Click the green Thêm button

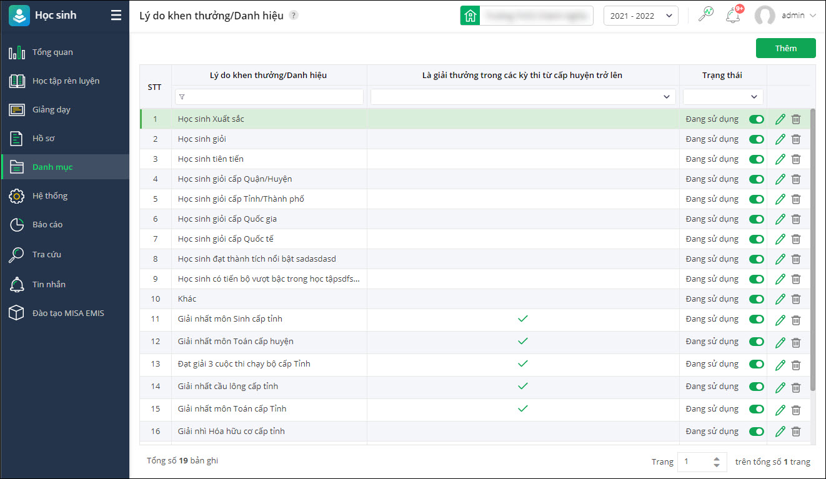[786, 48]
